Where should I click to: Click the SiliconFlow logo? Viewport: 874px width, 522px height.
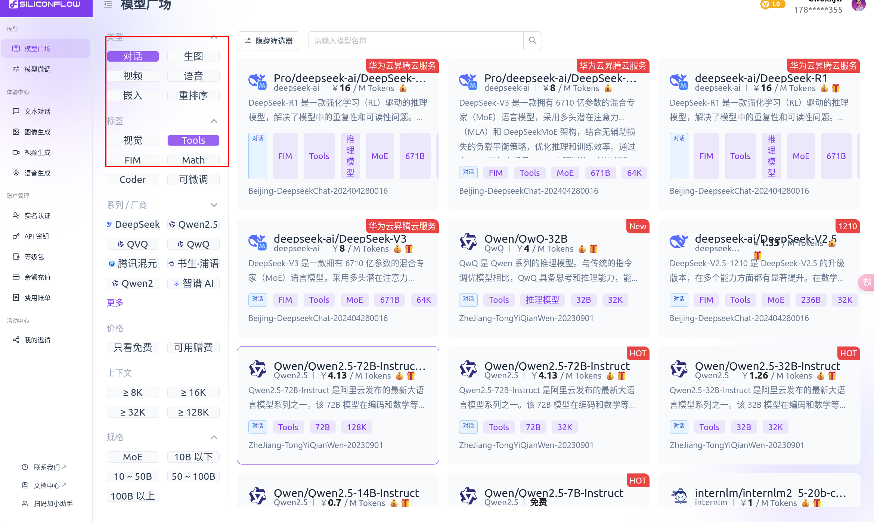coord(45,4)
